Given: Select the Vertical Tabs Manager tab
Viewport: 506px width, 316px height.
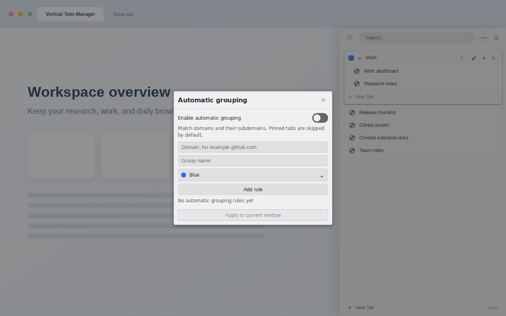Looking at the screenshot, I should coord(70,14).
